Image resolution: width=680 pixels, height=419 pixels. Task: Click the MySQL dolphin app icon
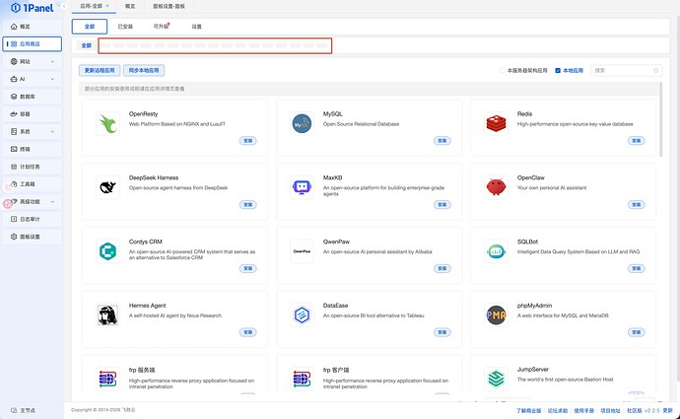(x=302, y=123)
